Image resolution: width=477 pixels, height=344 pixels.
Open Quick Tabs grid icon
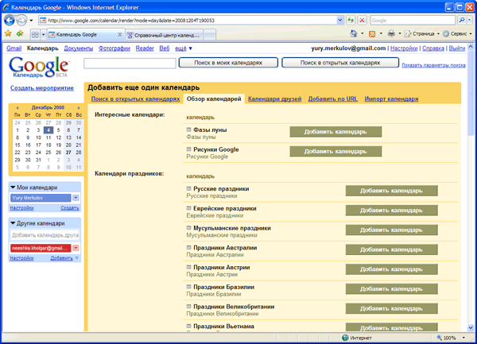pos(35,35)
